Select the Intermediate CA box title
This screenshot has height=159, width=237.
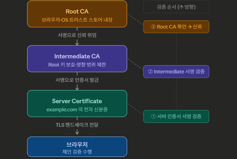click(x=77, y=56)
